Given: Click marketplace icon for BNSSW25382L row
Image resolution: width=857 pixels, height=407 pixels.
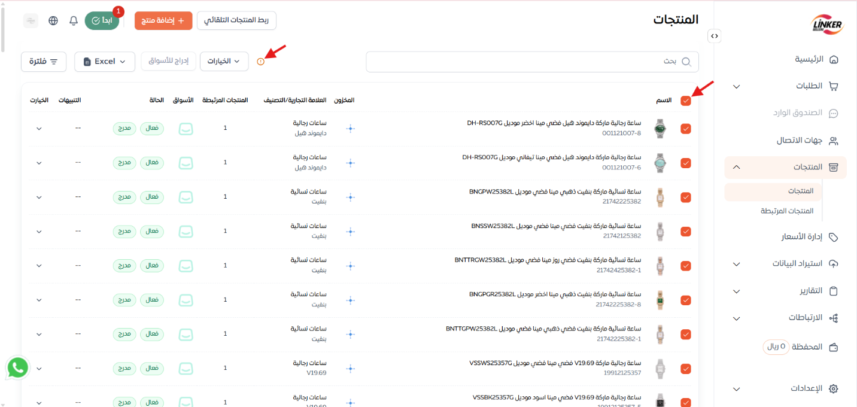Looking at the screenshot, I should (187, 231).
